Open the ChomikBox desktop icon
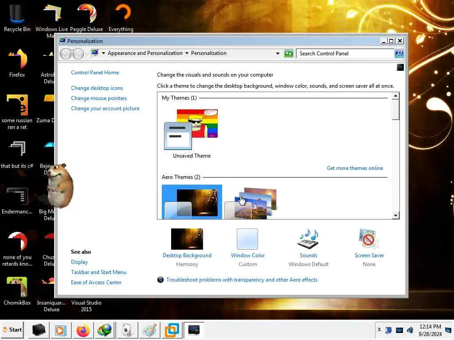The height and width of the screenshot is (340, 454). click(x=17, y=291)
